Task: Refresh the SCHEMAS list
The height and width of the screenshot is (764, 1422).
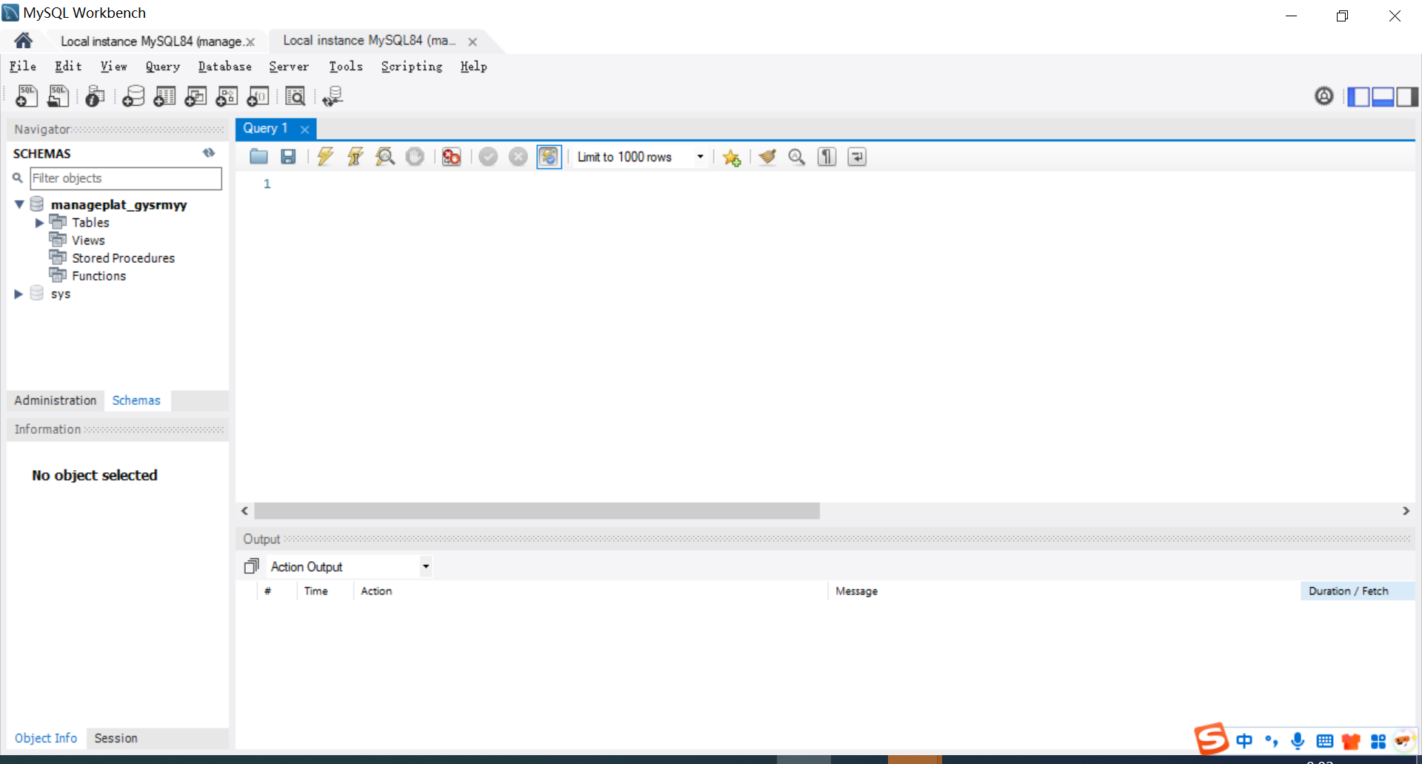Action: pos(209,153)
